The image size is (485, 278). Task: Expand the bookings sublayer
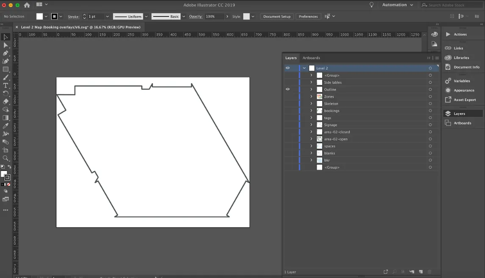pyautogui.click(x=311, y=111)
